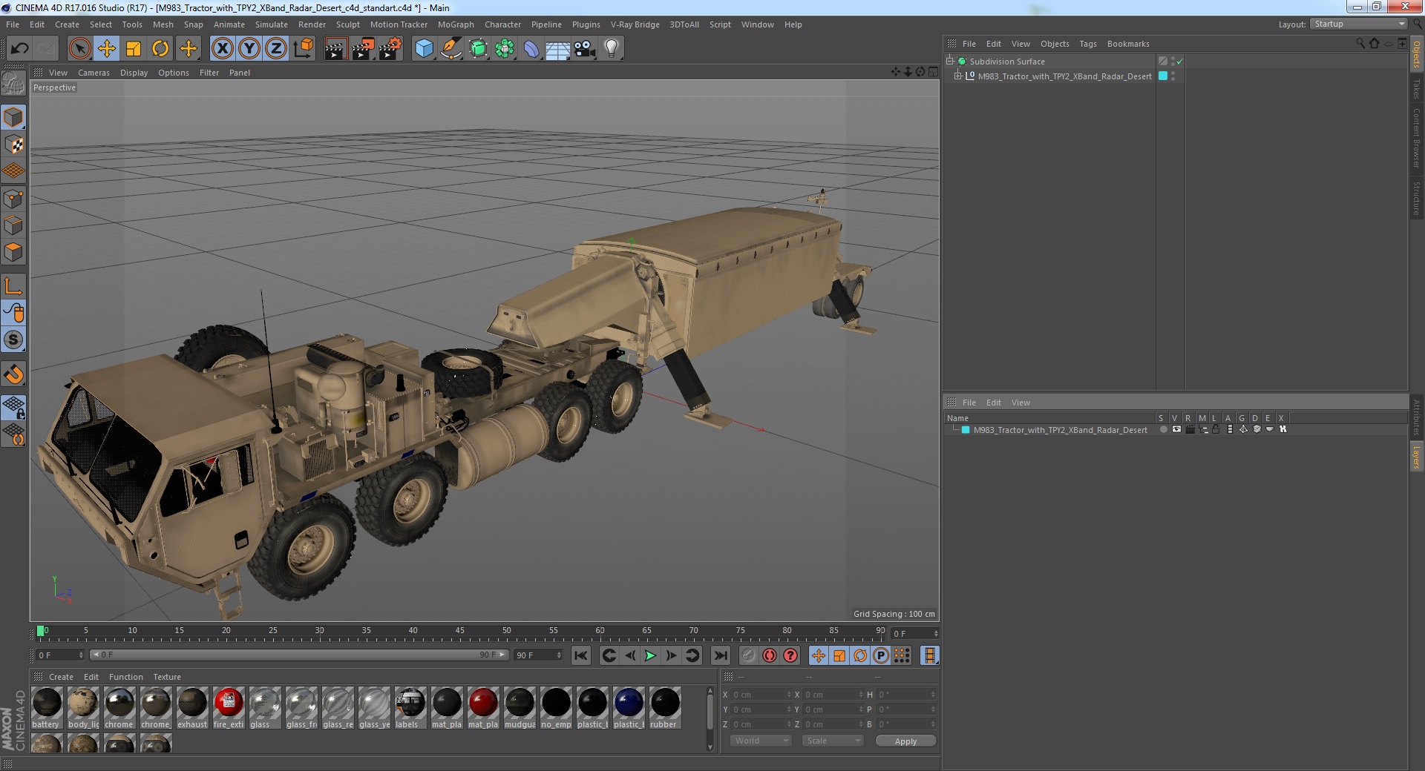1425x771 pixels.
Task: Toggle Autokeying button
Action: coord(770,655)
